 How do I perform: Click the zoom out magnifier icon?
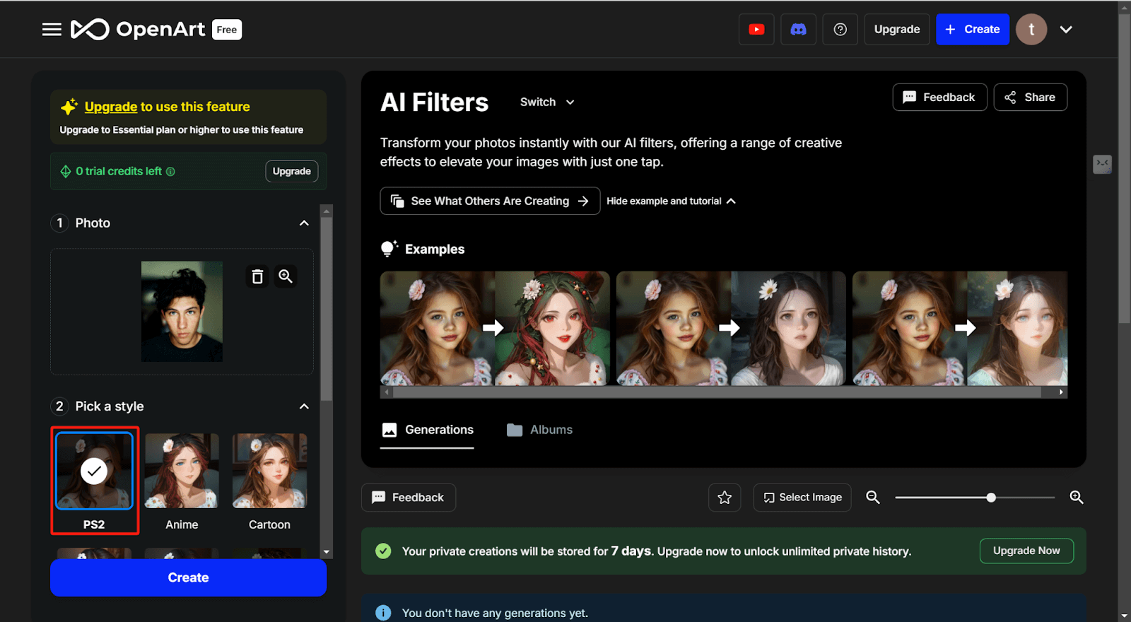click(873, 498)
